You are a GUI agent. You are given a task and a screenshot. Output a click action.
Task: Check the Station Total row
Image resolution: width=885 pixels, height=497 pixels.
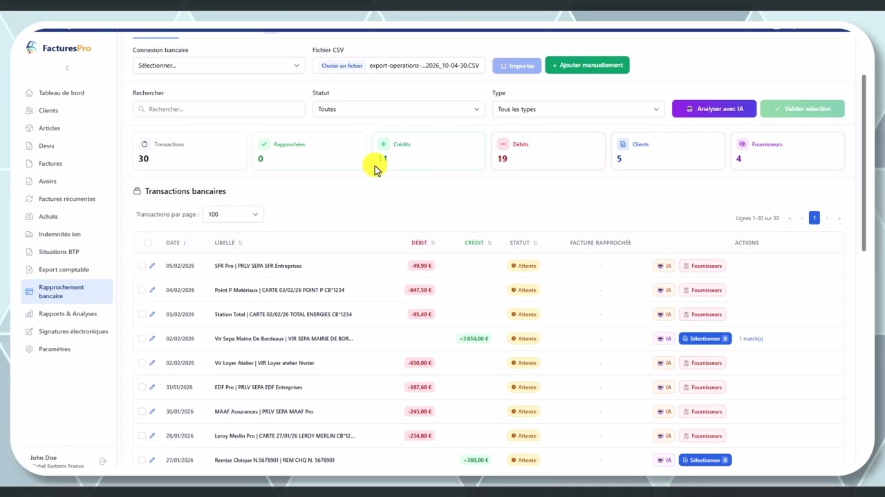pos(142,314)
